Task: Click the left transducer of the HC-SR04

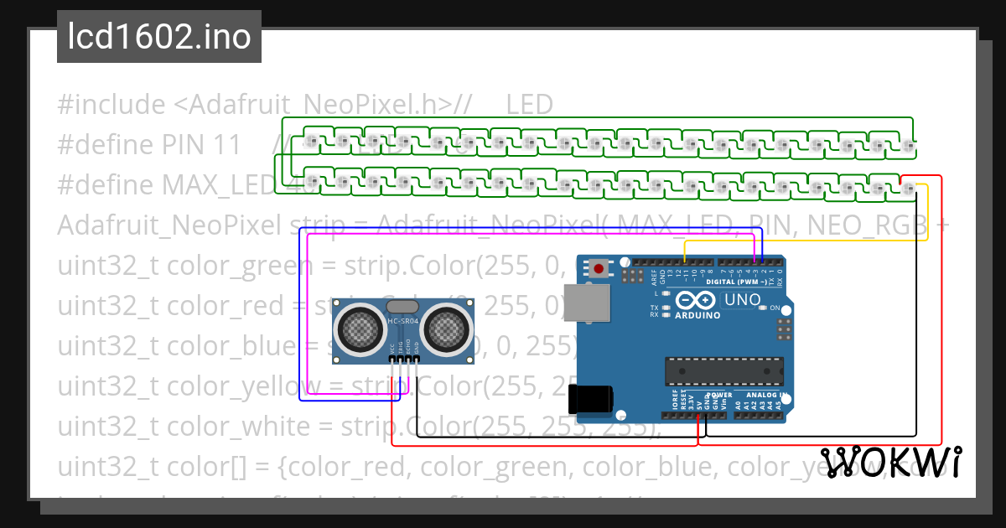Action: pos(360,329)
